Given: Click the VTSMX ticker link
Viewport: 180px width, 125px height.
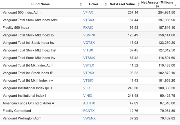Looking at the screenshot, I should (x=89, y=58).
